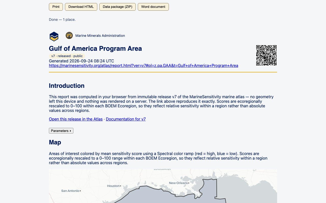Click the 'Gulf of America Program Area' heading
The width and height of the screenshot is (326, 203).
click(x=96, y=48)
